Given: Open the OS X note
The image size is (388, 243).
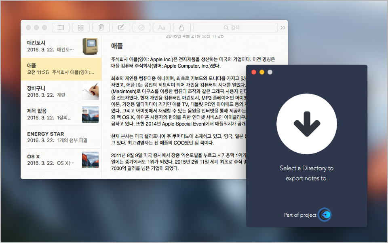Looking at the screenshot, I should [x=61, y=160].
